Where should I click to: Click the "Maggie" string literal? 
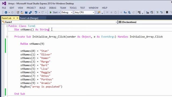pos(46,72)
